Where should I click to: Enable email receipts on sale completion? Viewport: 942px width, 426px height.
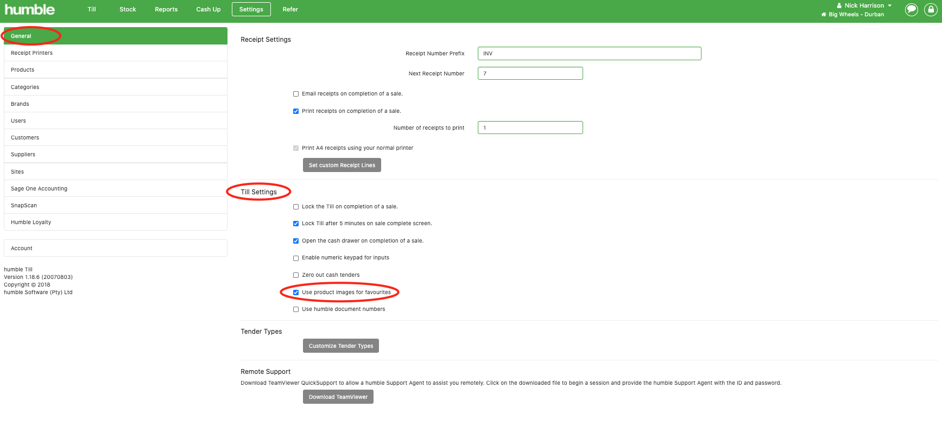296,94
